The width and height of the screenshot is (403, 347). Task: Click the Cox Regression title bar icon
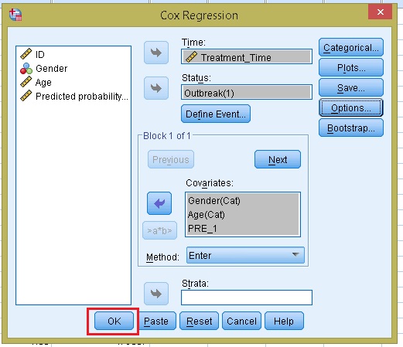click(15, 15)
